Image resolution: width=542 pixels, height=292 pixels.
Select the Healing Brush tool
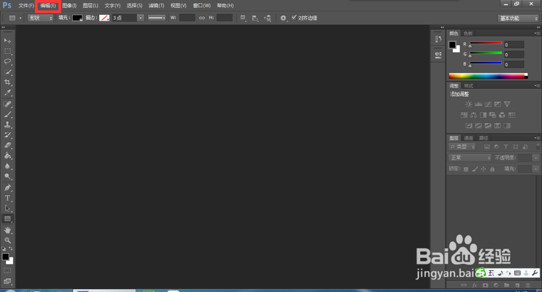click(x=7, y=104)
